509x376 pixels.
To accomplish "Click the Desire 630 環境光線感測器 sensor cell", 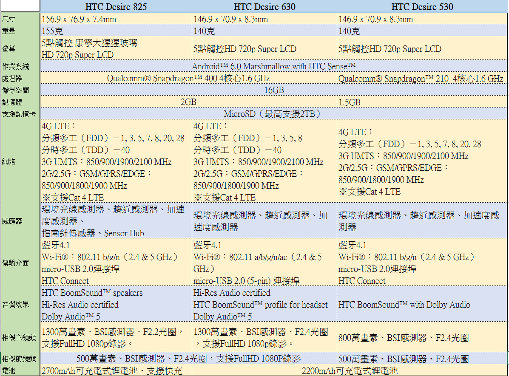I will pos(264,221).
